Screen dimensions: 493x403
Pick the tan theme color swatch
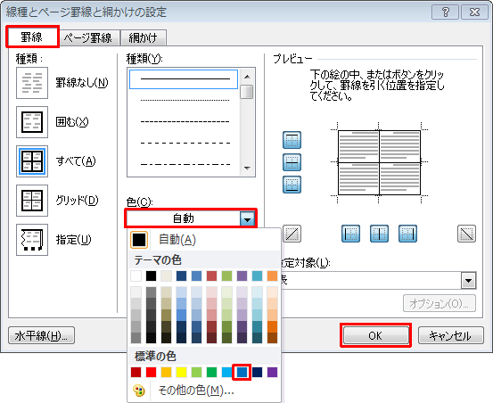pos(166,276)
